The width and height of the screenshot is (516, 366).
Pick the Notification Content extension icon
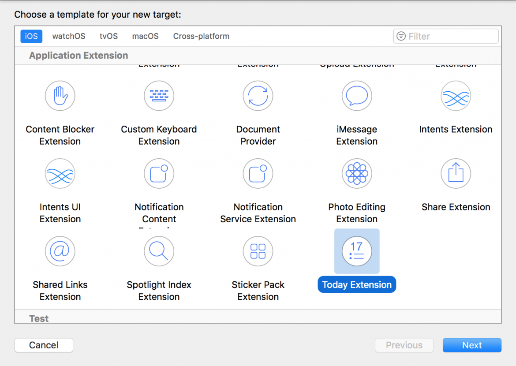159,173
